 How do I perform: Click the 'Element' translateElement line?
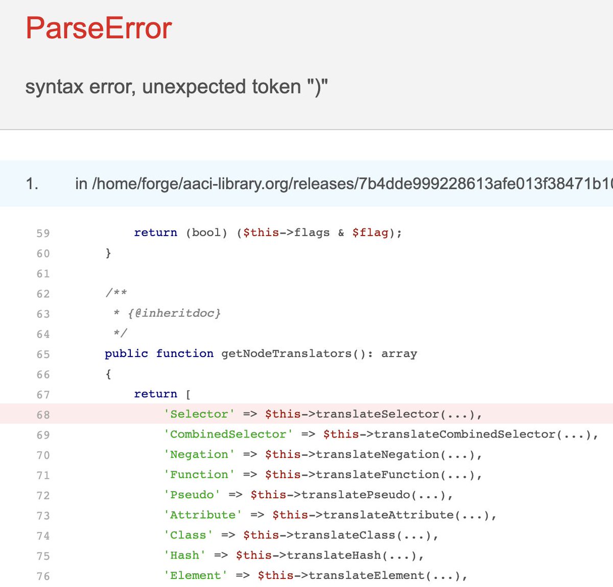click(x=315, y=575)
